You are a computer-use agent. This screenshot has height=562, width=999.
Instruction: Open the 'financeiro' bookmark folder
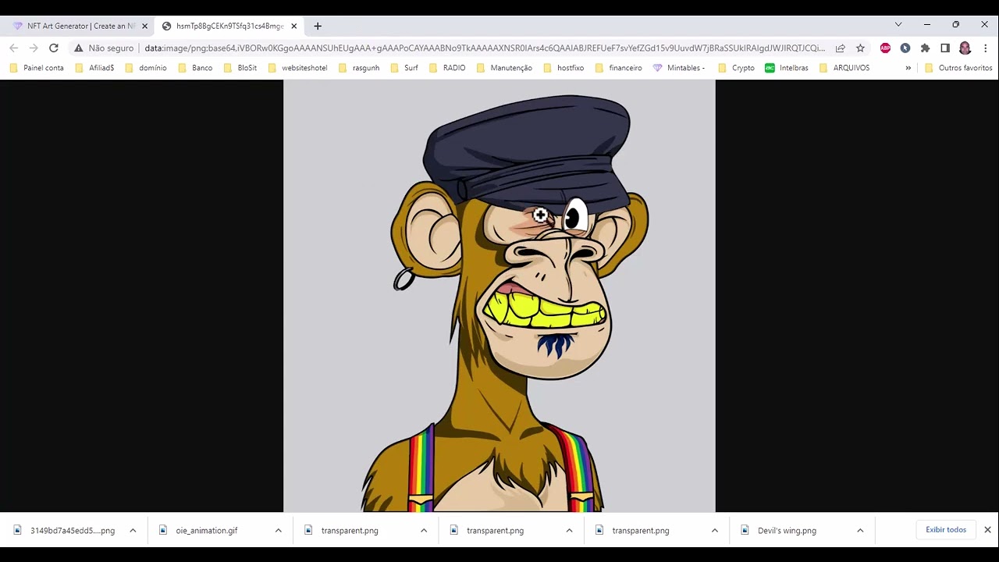click(x=618, y=68)
